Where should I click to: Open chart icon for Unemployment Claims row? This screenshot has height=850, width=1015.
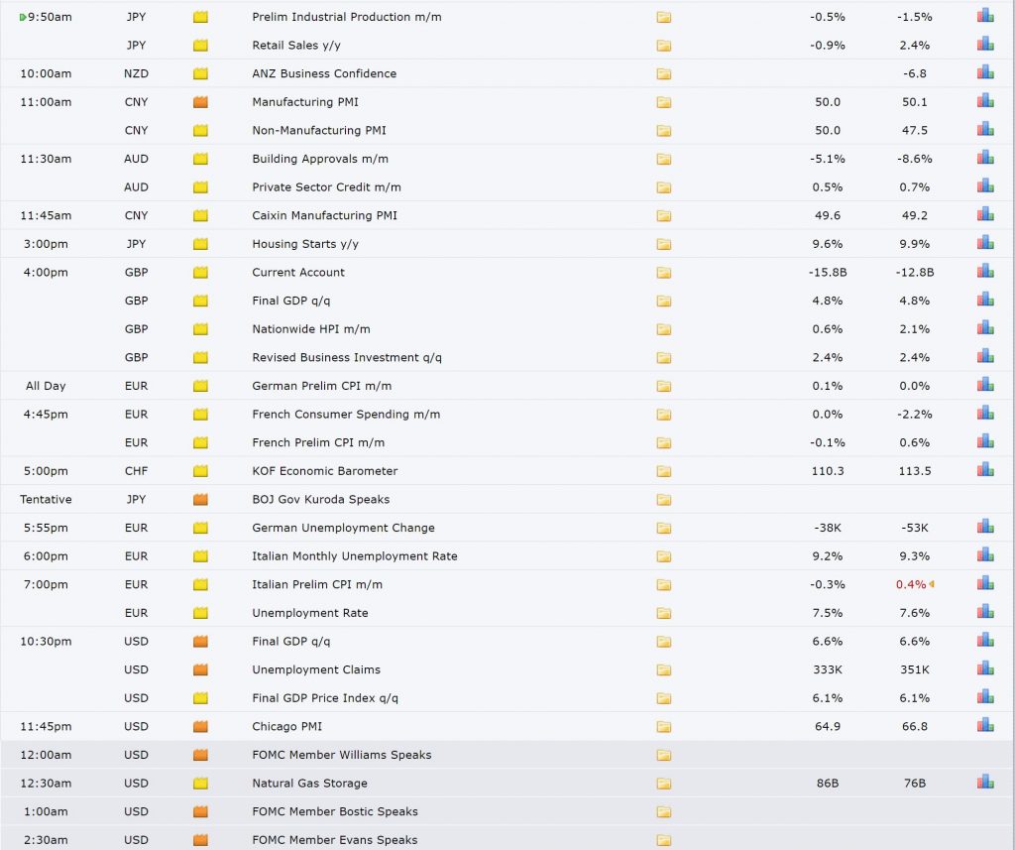tap(985, 668)
